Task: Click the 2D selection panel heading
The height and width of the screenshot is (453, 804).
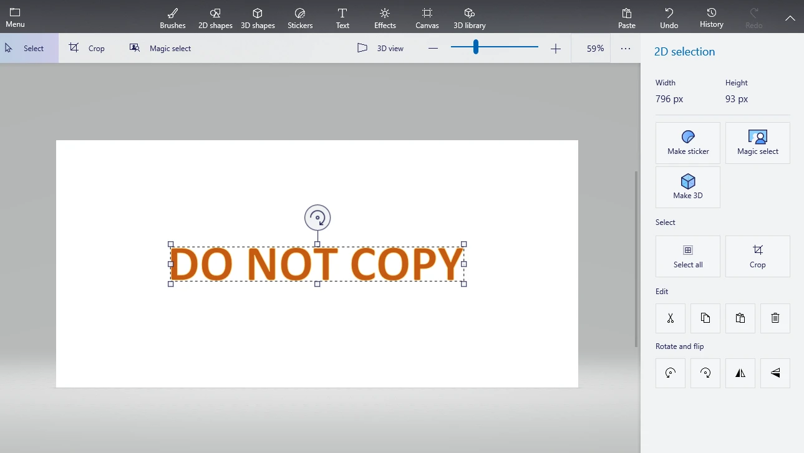Action: tap(684, 52)
